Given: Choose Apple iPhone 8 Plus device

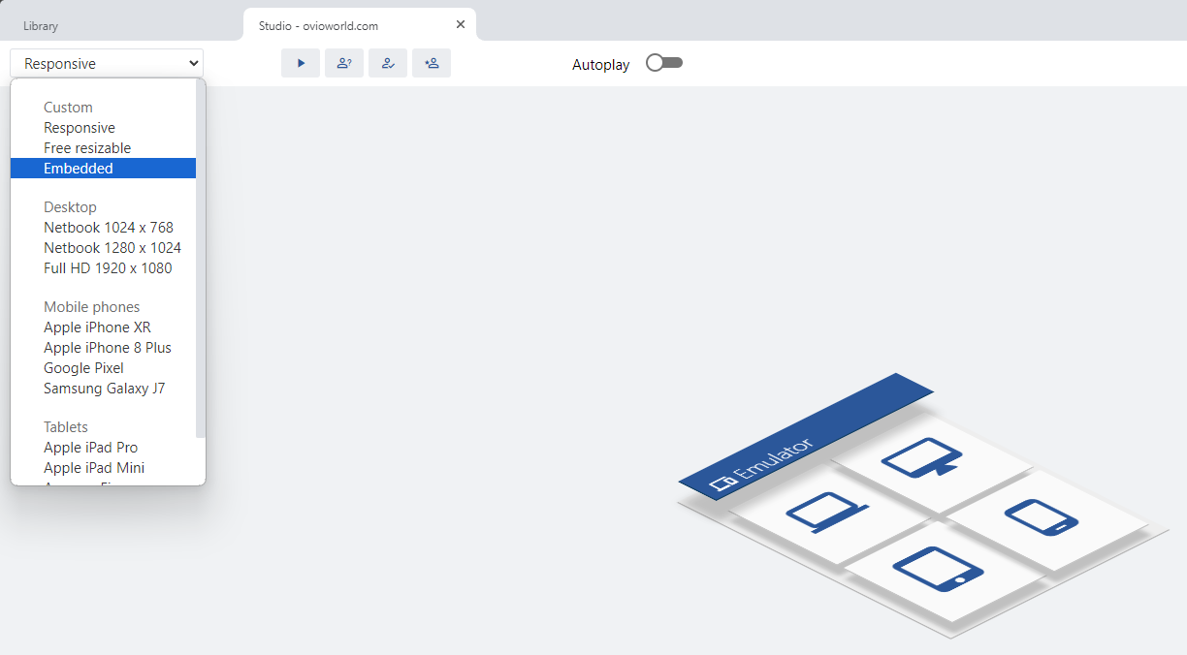Looking at the screenshot, I should click(103, 348).
